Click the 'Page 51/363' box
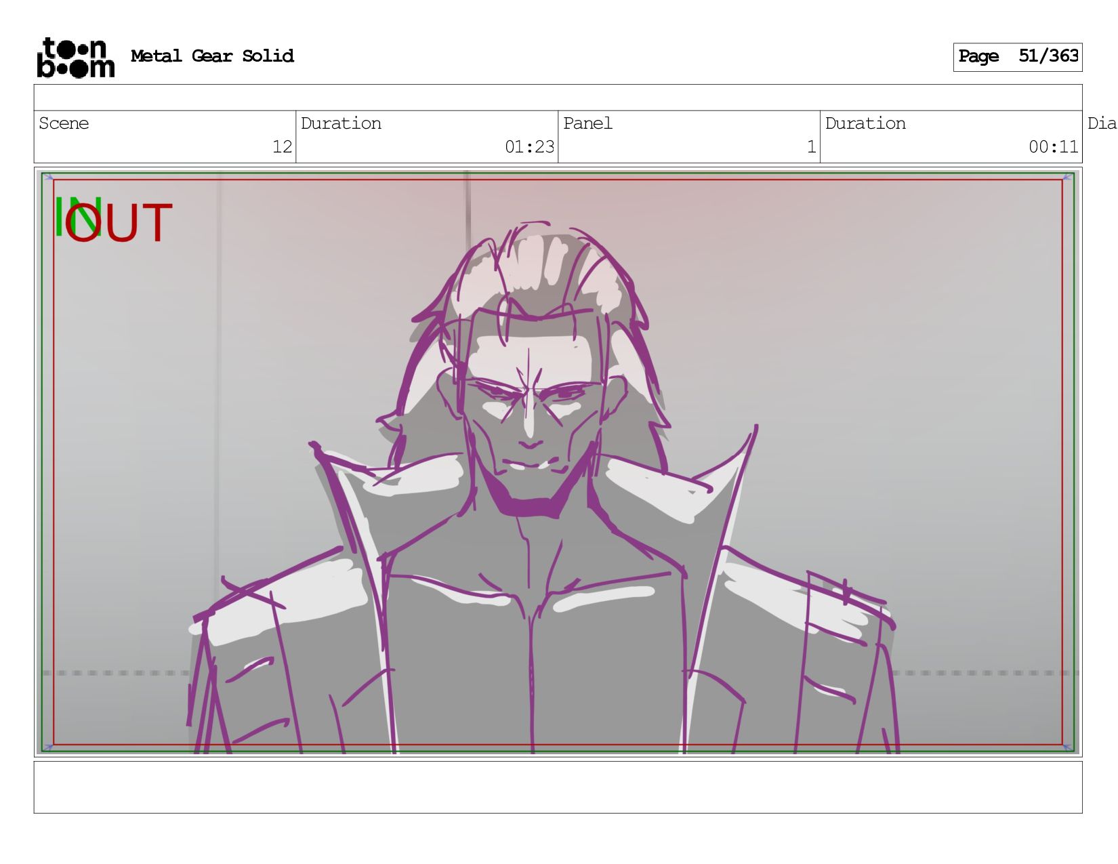Image resolution: width=1118 pixels, height=864 pixels. click(1017, 57)
